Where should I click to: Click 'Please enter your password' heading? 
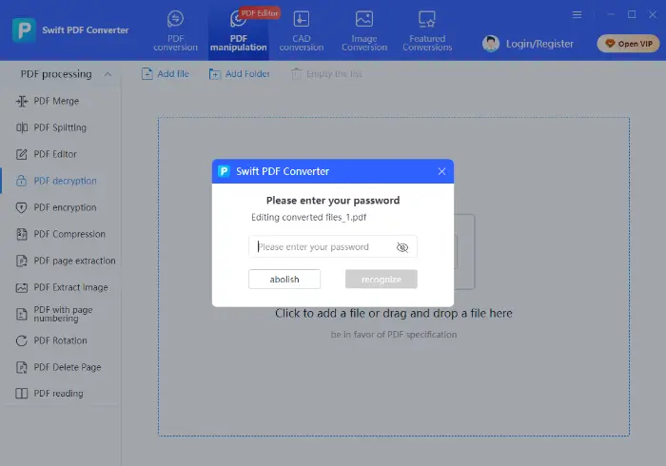(x=333, y=201)
